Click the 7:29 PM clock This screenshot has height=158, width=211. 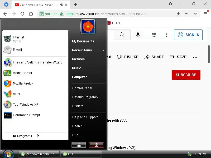[200, 154]
